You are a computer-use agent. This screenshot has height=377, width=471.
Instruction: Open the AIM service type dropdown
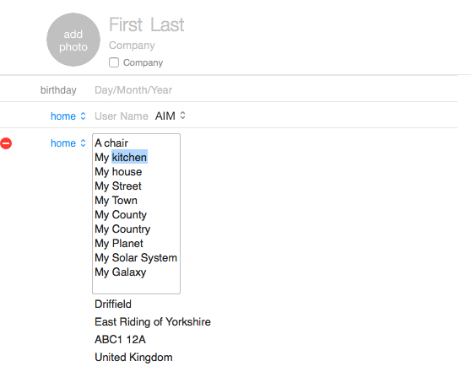[x=171, y=116]
